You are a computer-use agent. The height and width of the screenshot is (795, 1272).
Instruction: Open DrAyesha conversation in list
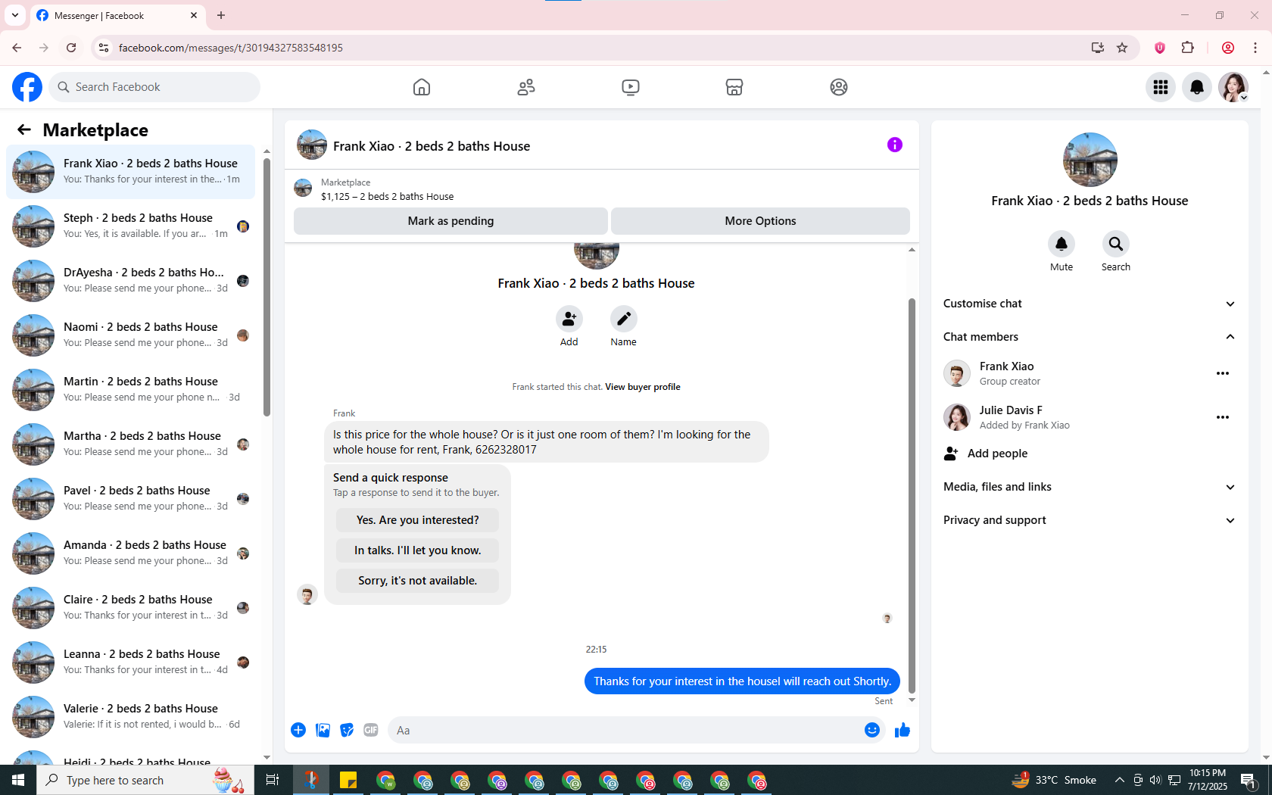tap(130, 280)
